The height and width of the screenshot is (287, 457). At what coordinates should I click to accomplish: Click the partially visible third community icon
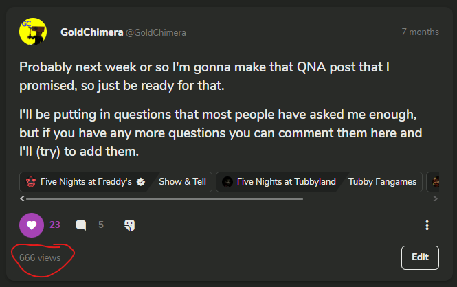[x=434, y=182]
